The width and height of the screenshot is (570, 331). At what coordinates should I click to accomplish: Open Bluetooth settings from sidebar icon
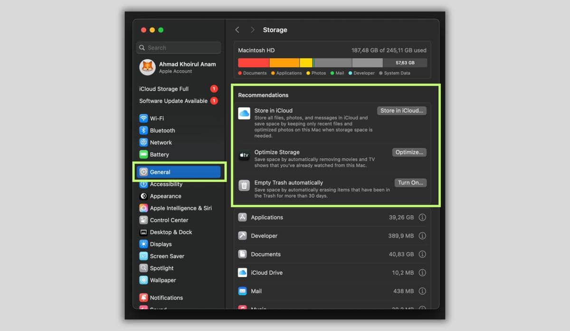[143, 130]
